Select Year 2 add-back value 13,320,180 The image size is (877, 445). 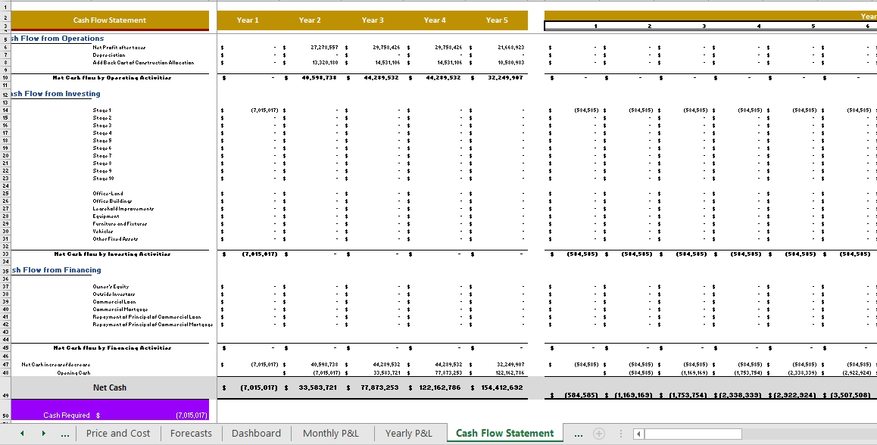[324, 63]
